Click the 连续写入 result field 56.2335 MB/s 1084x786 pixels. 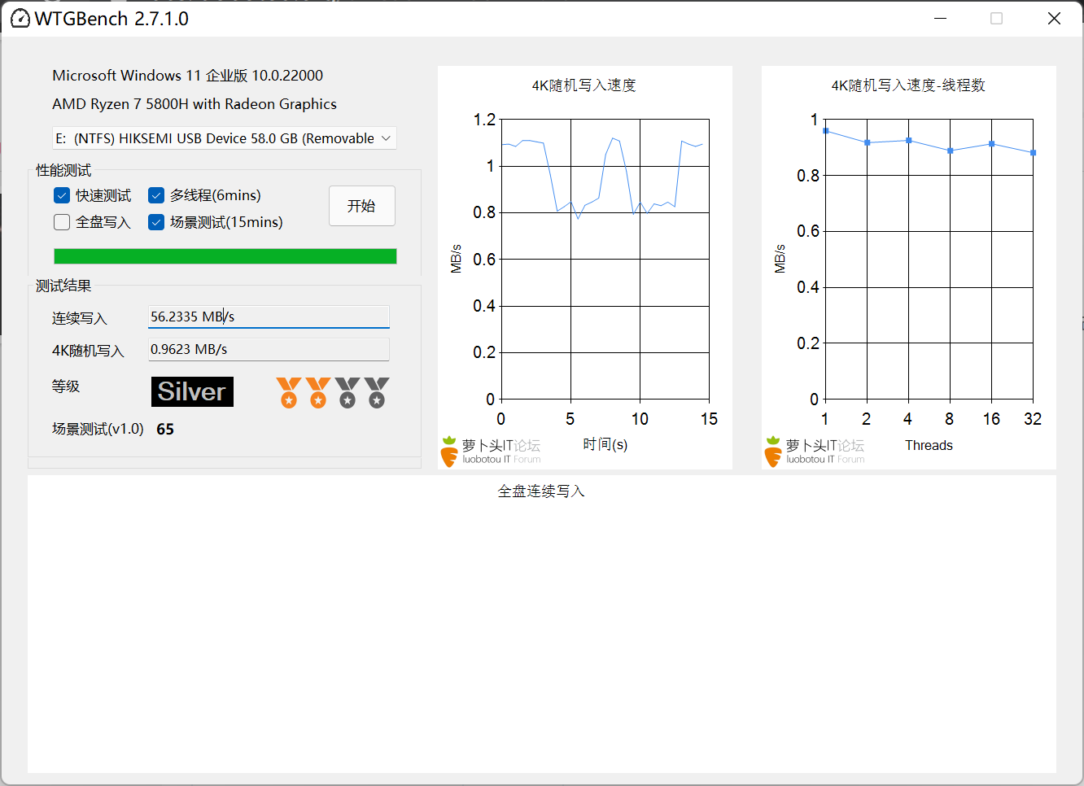click(269, 317)
